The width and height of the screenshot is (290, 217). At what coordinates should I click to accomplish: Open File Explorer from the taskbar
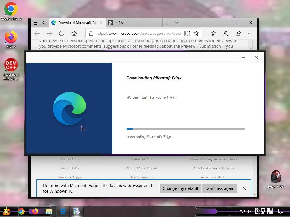(49, 211)
